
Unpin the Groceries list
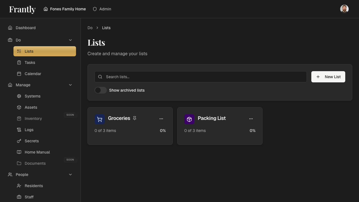(x=134, y=118)
